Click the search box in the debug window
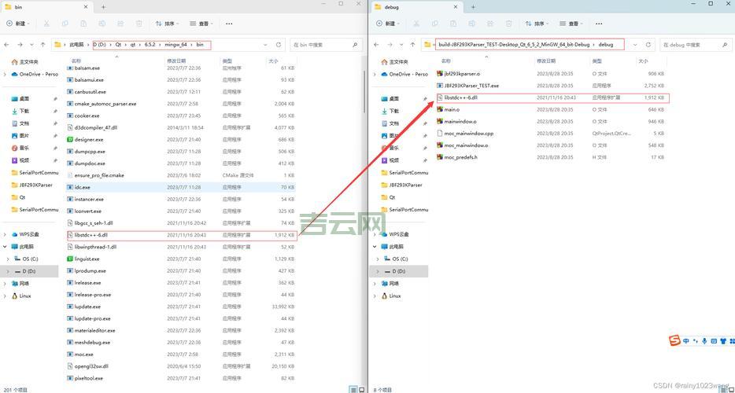Viewport: 735px width, 393px height. point(696,45)
